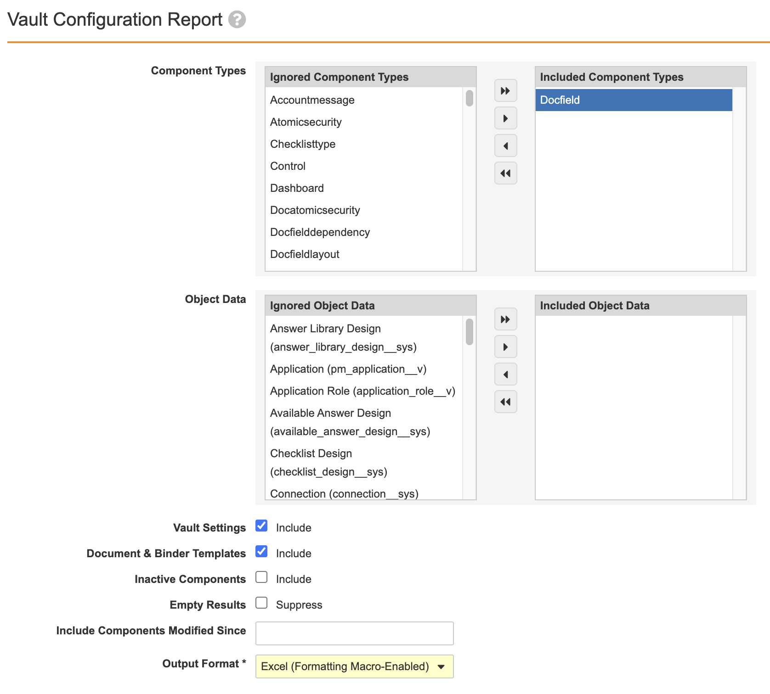Remove selected object data from Included list
This screenshot has width=770, height=694.
[505, 375]
